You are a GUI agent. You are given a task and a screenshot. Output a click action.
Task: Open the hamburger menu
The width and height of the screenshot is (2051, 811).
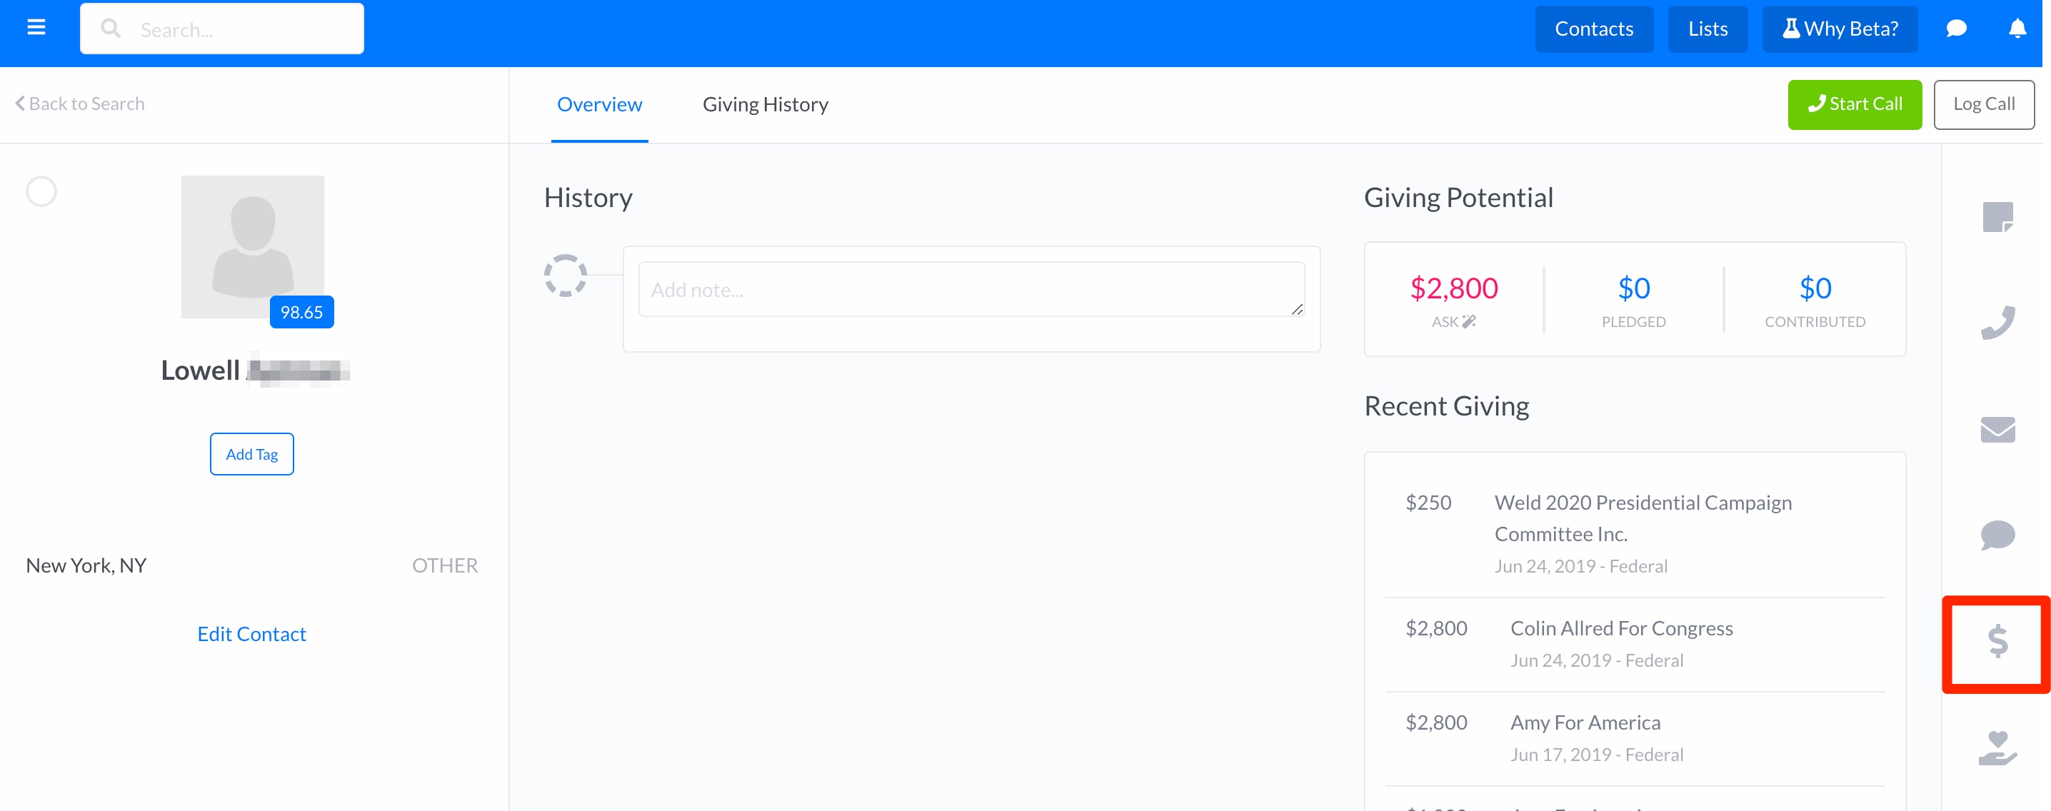(36, 28)
